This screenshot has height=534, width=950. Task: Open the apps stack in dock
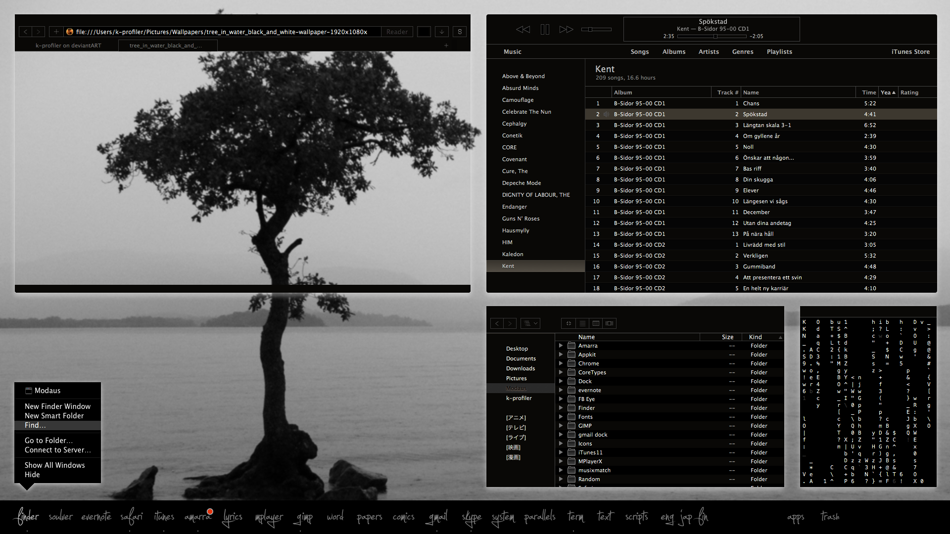pyautogui.click(x=796, y=517)
